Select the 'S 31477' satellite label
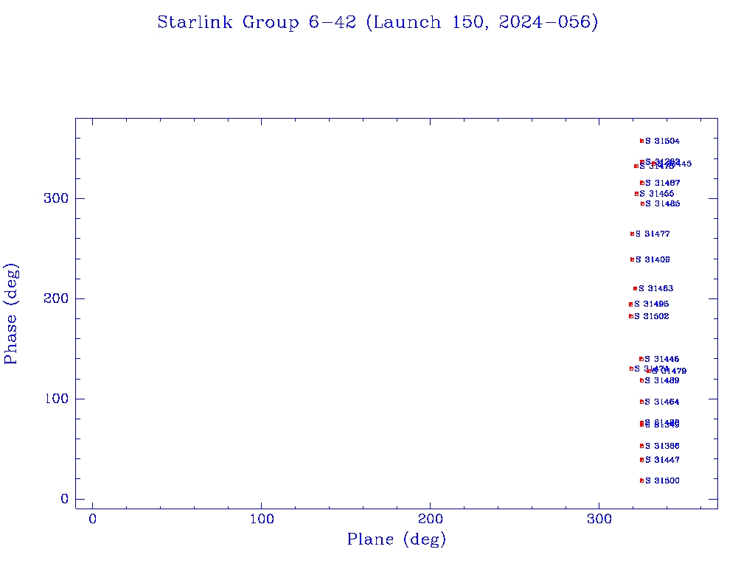755x566 pixels. click(x=653, y=234)
